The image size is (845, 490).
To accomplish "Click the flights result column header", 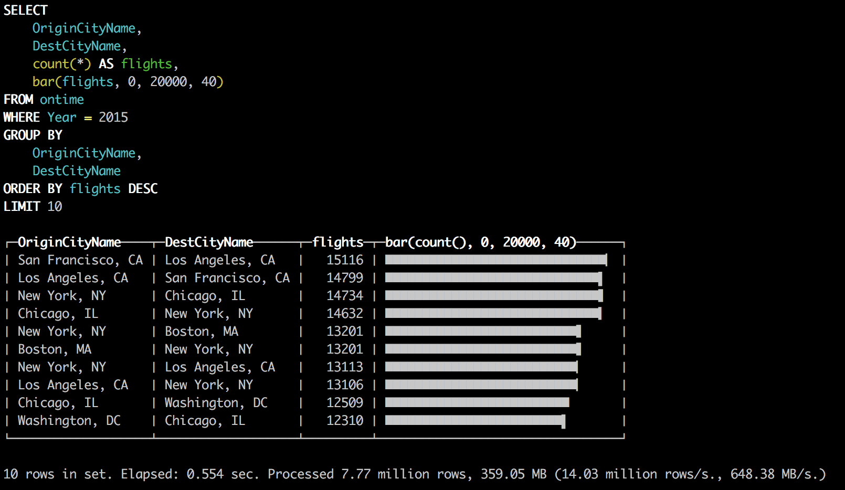I will pos(337,242).
